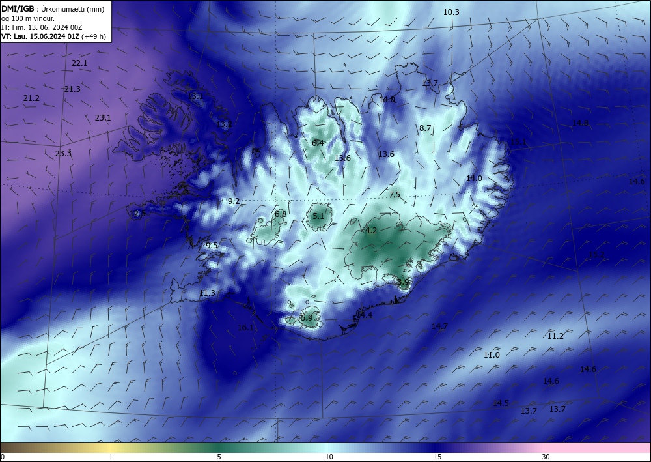Click the '0' label on the colour scale
The height and width of the screenshot is (462, 651).
coord(3,457)
